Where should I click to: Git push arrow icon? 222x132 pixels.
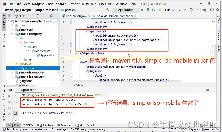(x=185, y=10)
